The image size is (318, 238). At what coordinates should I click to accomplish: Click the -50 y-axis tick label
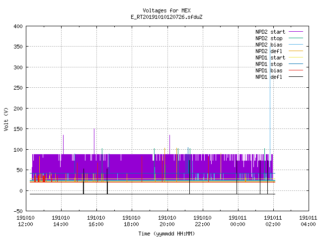[x=18, y=211]
